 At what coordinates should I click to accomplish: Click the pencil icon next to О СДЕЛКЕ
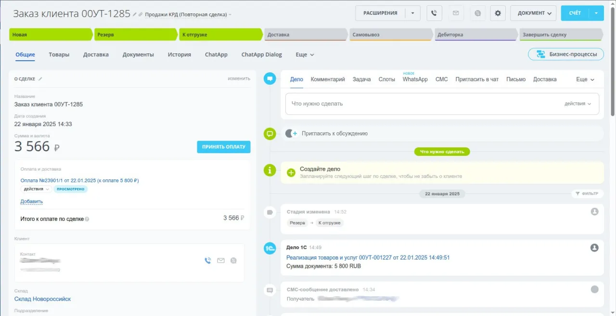click(x=40, y=79)
